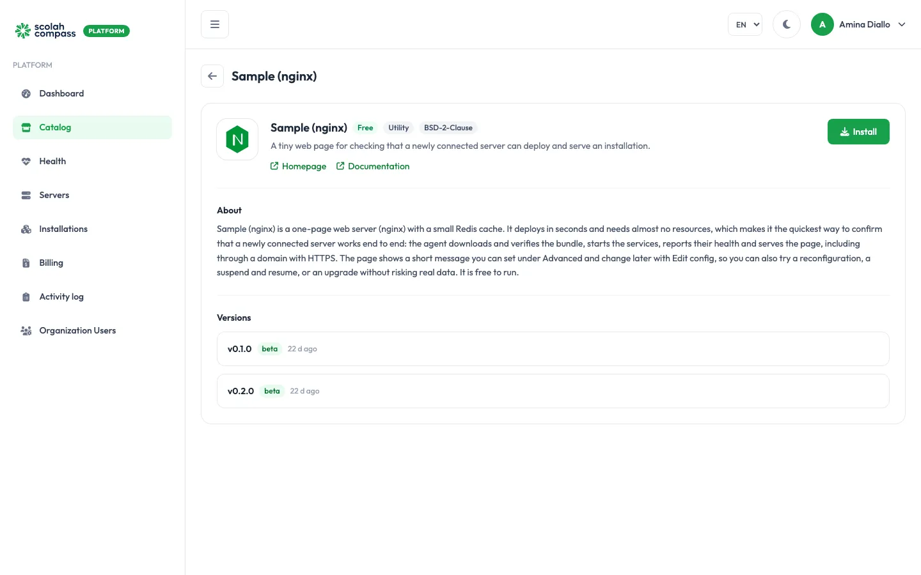Click the Versions section heading
The width and height of the screenshot is (921, 575).
point(234,318)
